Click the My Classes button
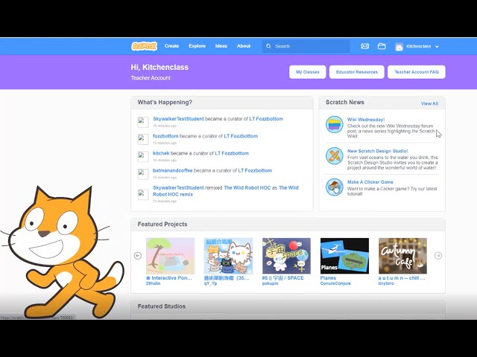 coord(308,72)
